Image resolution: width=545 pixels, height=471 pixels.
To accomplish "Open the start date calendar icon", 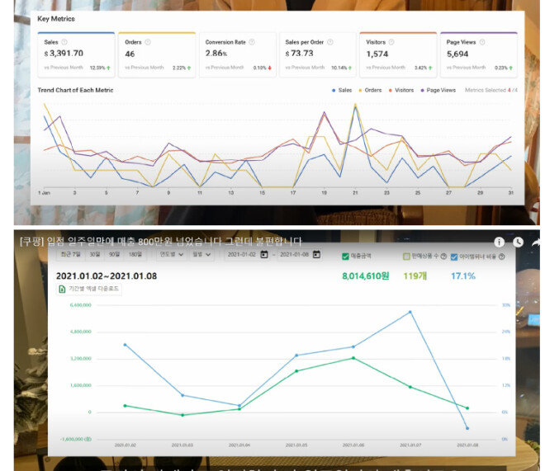I will click(263, 255).
